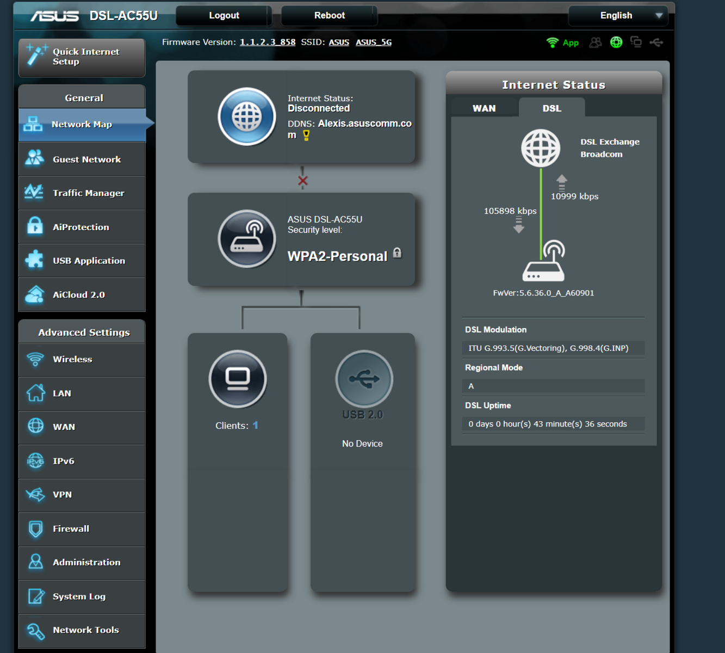Screen dimensions: 725x653
Task: Click the green App wifi icon
Action: (x=553, y=42)
